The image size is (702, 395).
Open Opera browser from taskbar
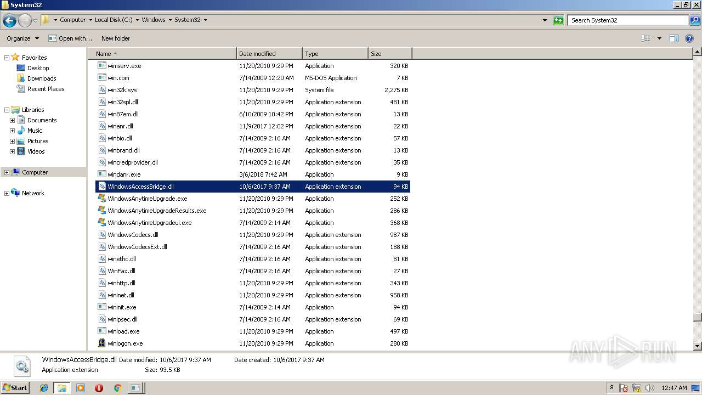(x=99, y=388)
